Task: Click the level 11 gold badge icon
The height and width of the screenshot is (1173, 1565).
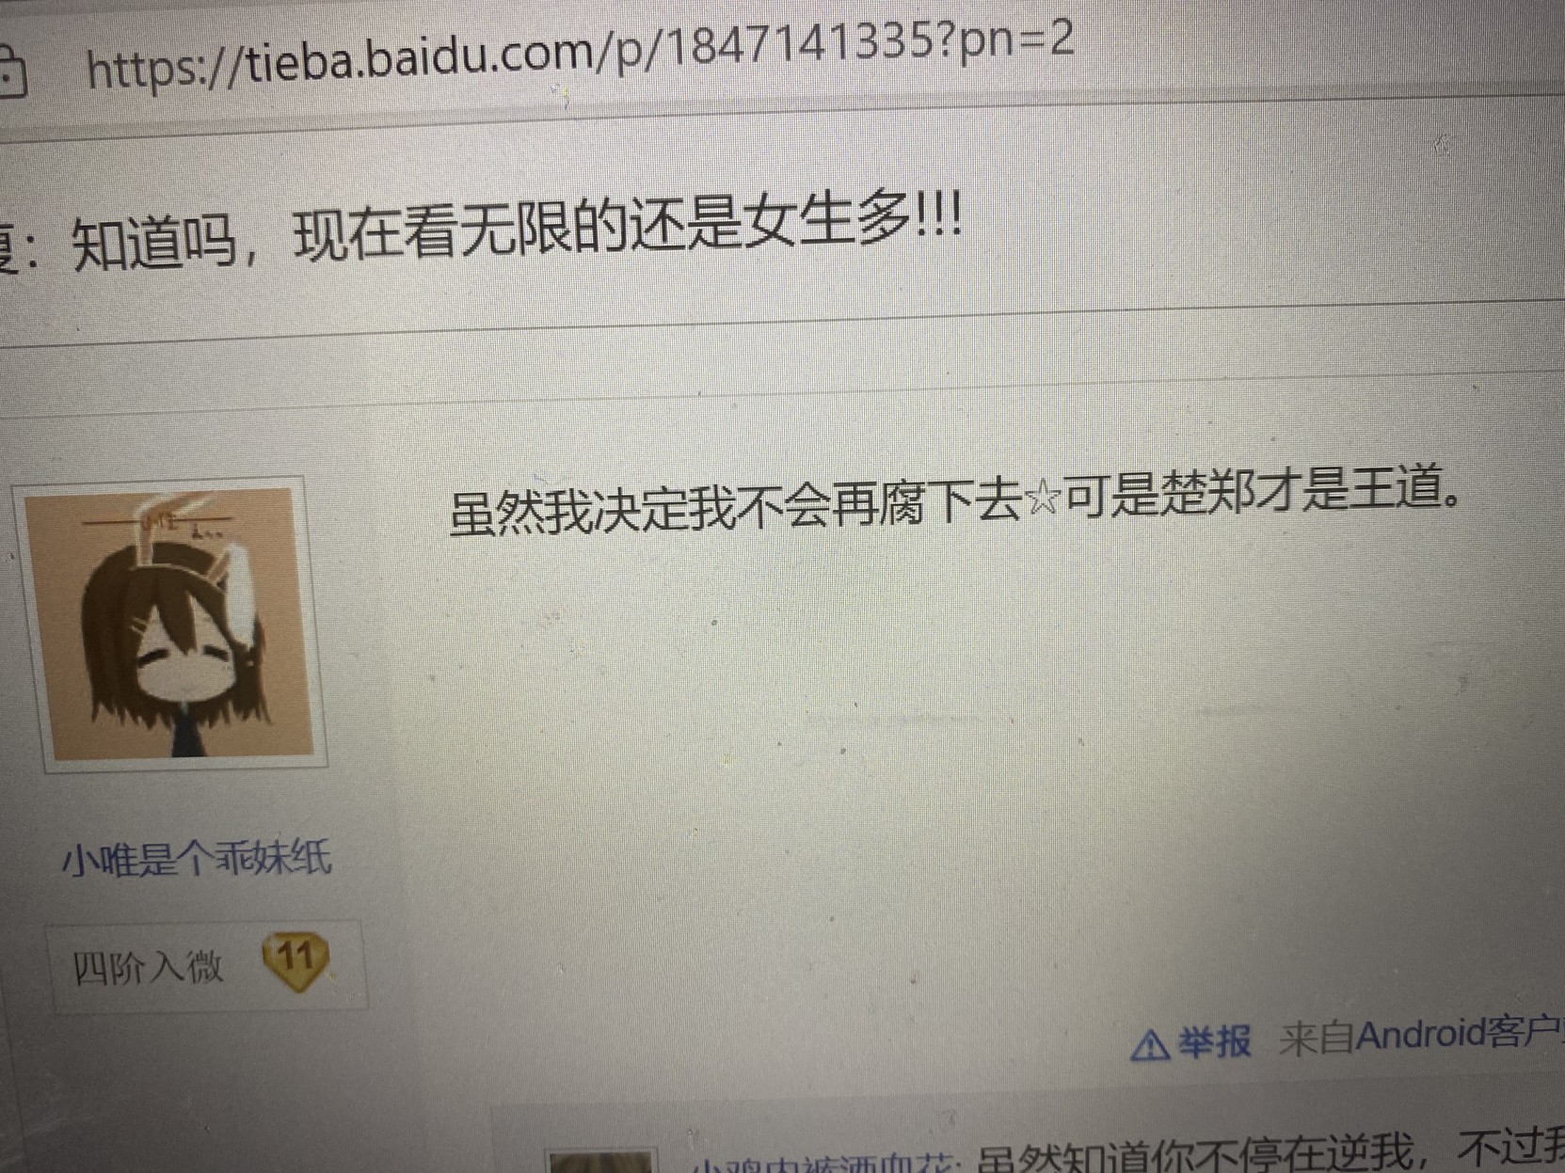Action: [x=295, y=961]
